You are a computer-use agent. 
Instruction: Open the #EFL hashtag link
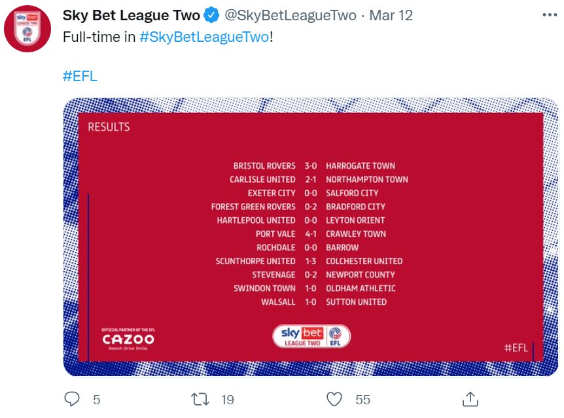coord(80,76)
